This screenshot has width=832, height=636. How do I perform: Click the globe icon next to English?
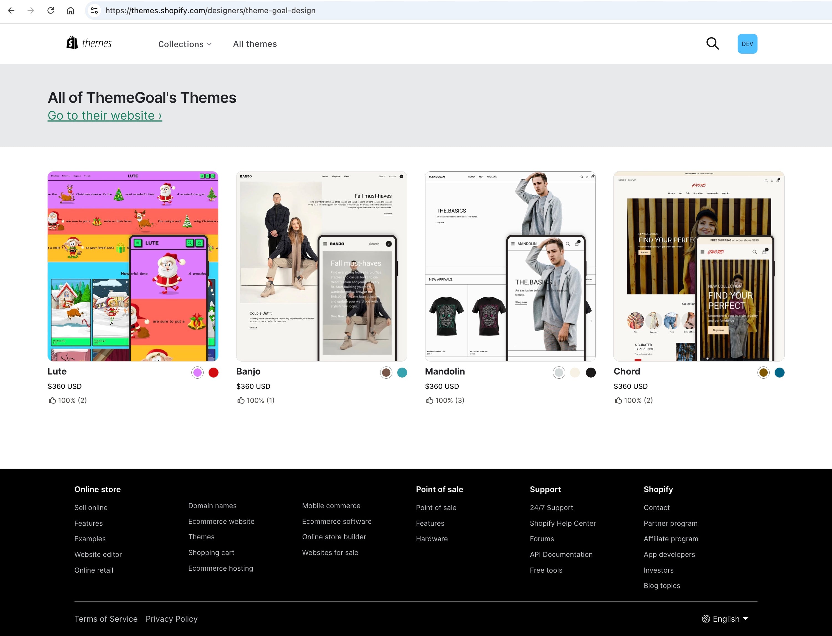706,619
